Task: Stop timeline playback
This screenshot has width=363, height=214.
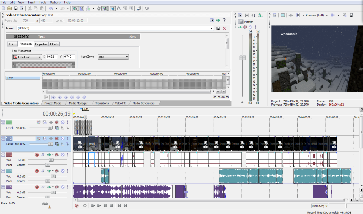Action: click(111, 205)
